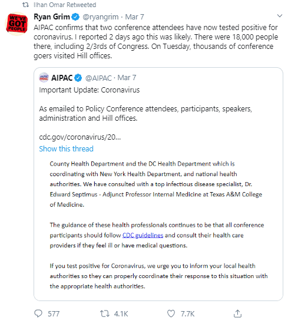The width and height of the screenshot is (288, 327).
Task: Click Ryan Grim's verified badge
Action: coord(75,17)
